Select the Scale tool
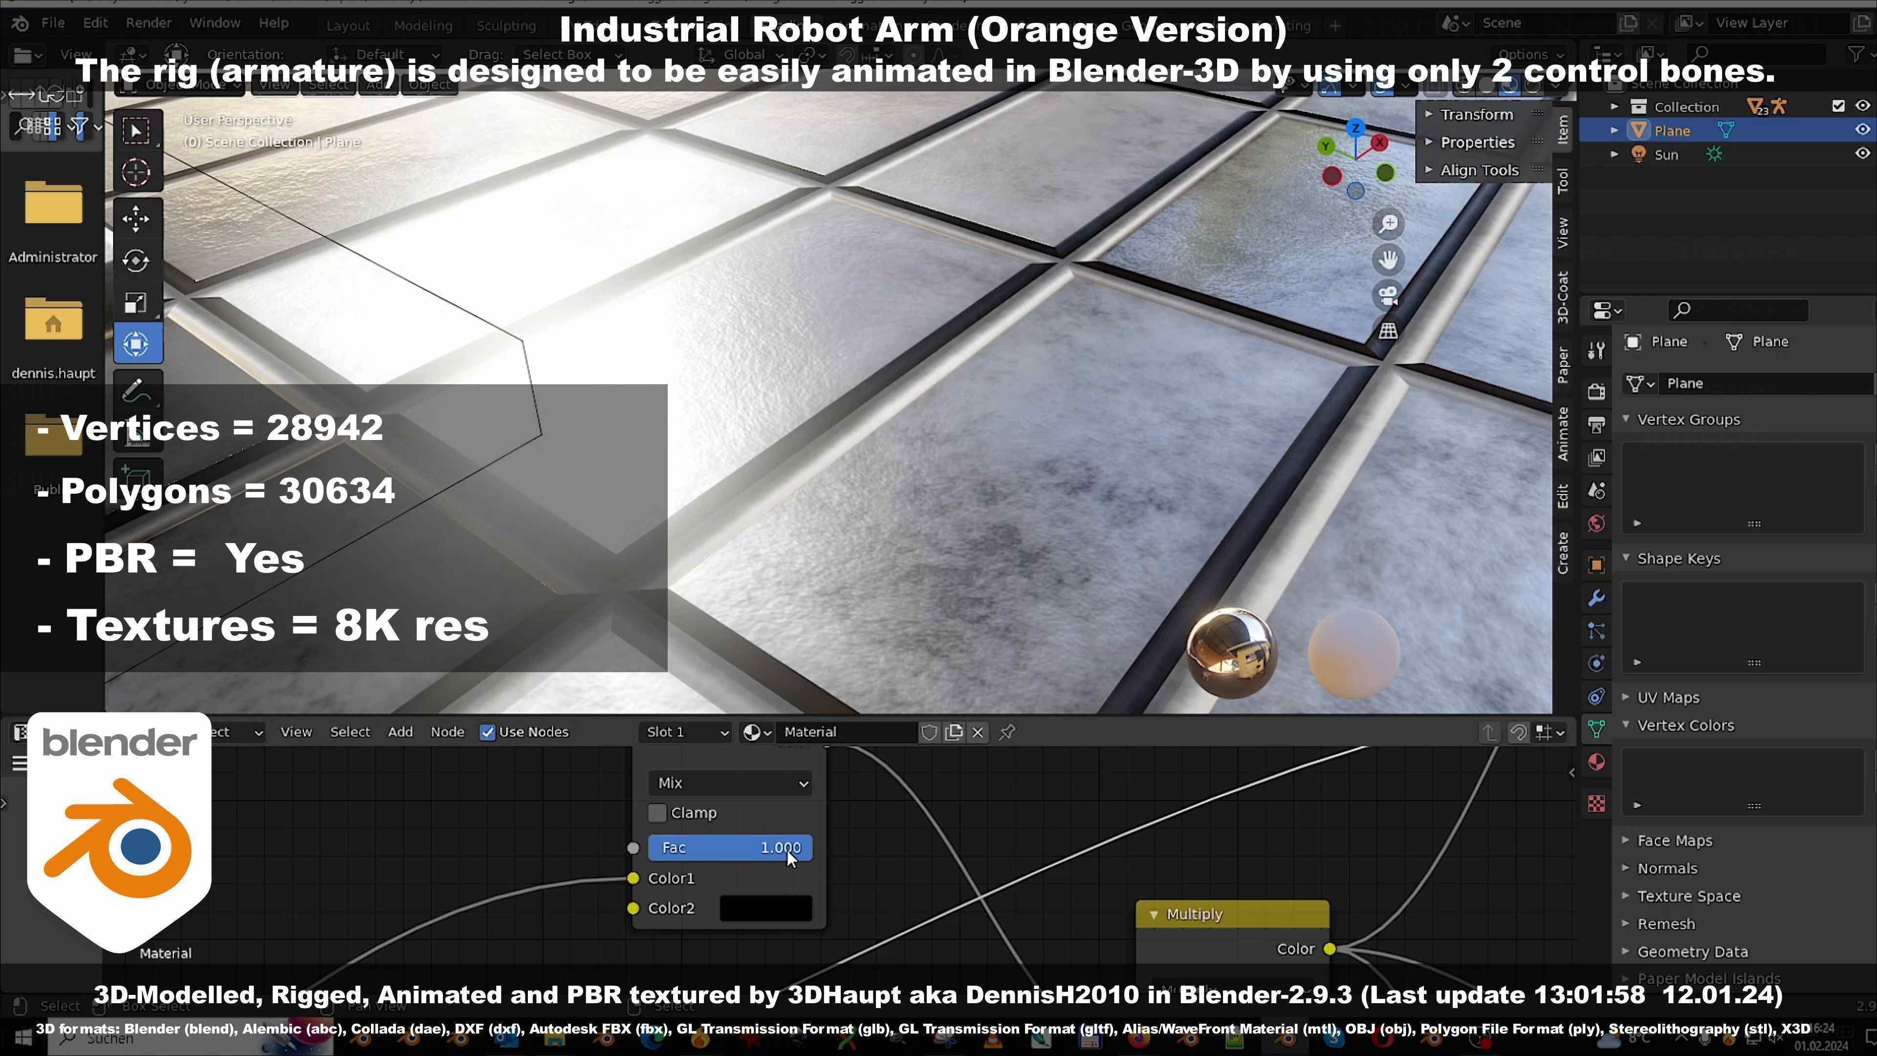Screen dimensions: 1877x1056 pos(136,302)
